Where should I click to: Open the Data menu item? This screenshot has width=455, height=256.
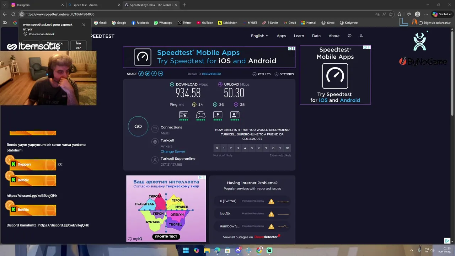316,36
